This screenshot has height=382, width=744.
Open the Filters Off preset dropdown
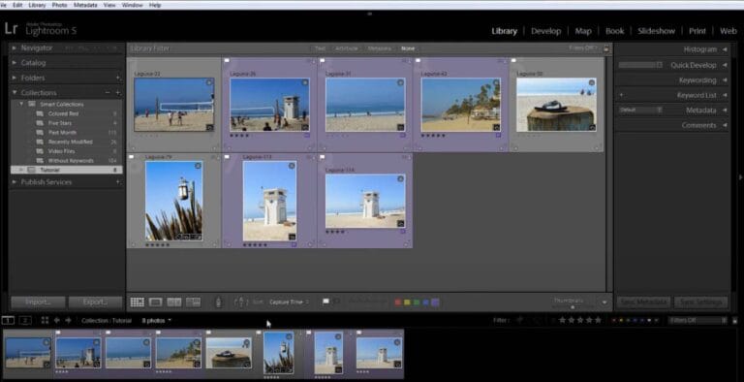[x=697, y=320]
